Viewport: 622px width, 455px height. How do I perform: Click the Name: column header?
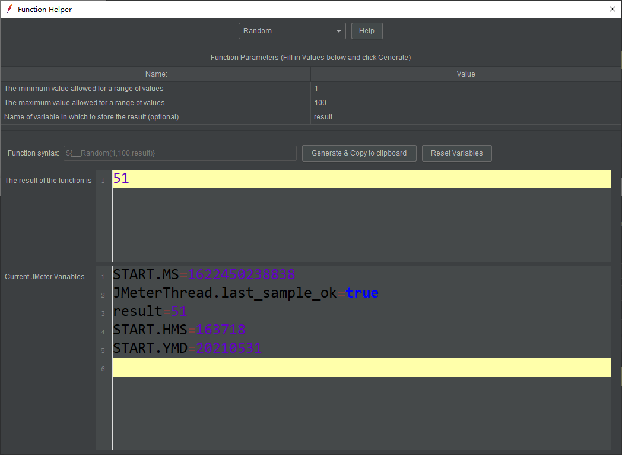pos(156,74)
